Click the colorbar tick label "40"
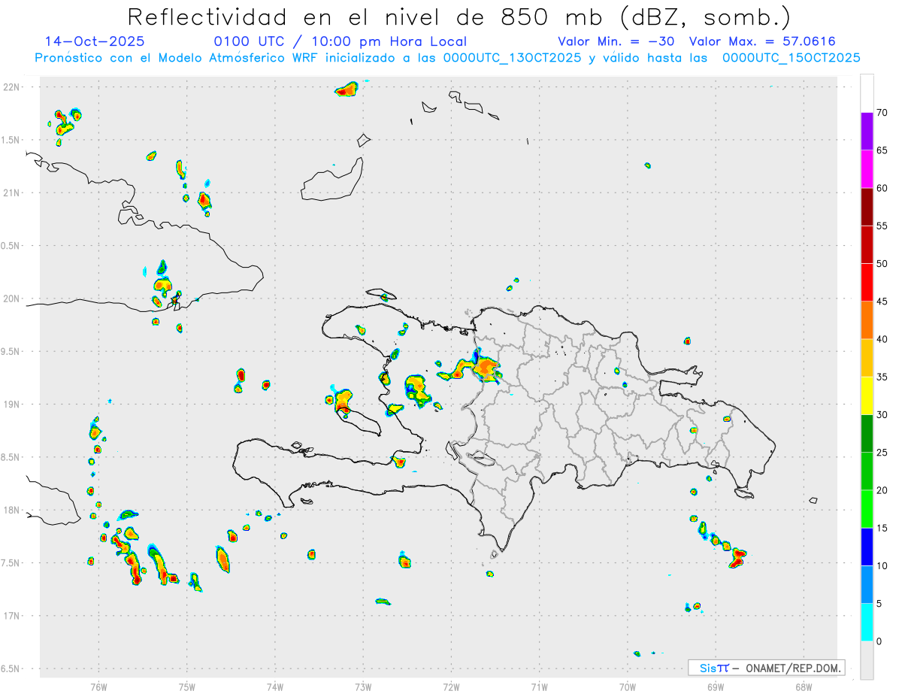902x697 pixels. click(882, 339)
